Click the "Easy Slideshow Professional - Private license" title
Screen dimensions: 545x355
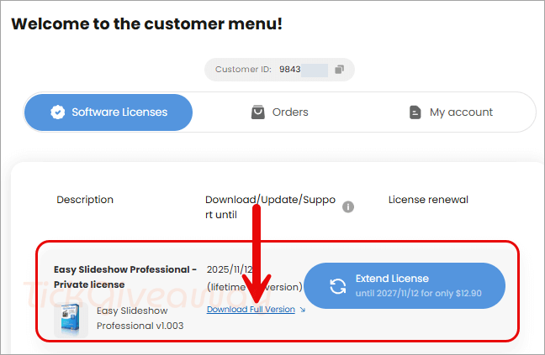[125, 277]
